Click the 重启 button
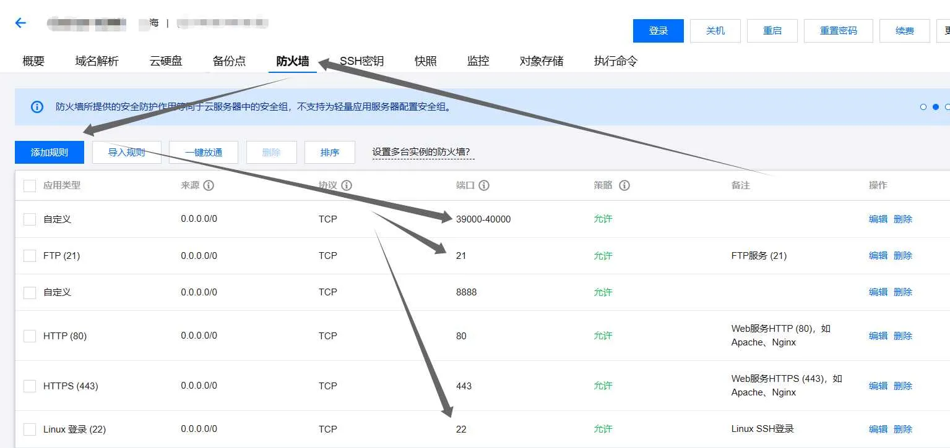 pos(772,31)
